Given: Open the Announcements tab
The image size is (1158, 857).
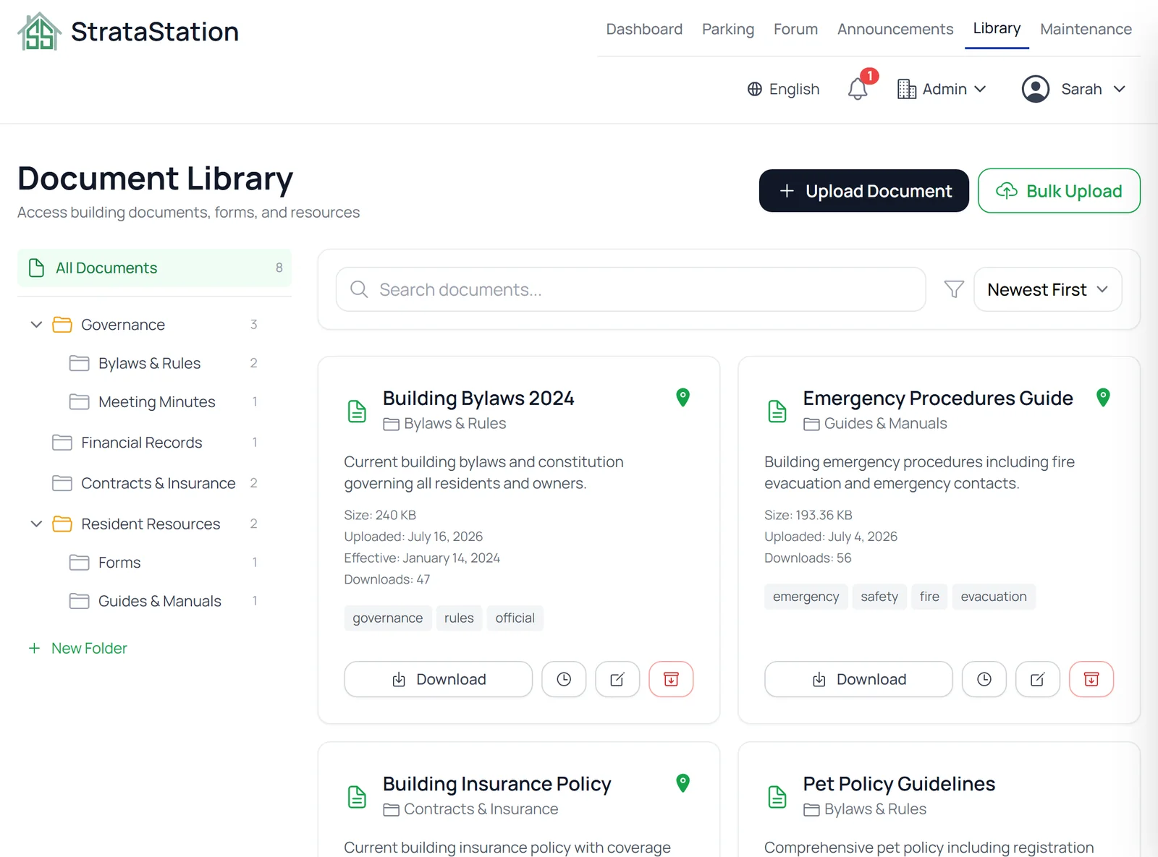Looking at the screenshot, I should (895, 29).
